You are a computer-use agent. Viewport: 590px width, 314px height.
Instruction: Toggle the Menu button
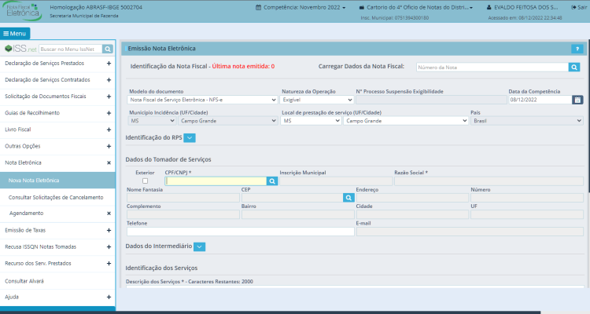click(x=15, y=34)
